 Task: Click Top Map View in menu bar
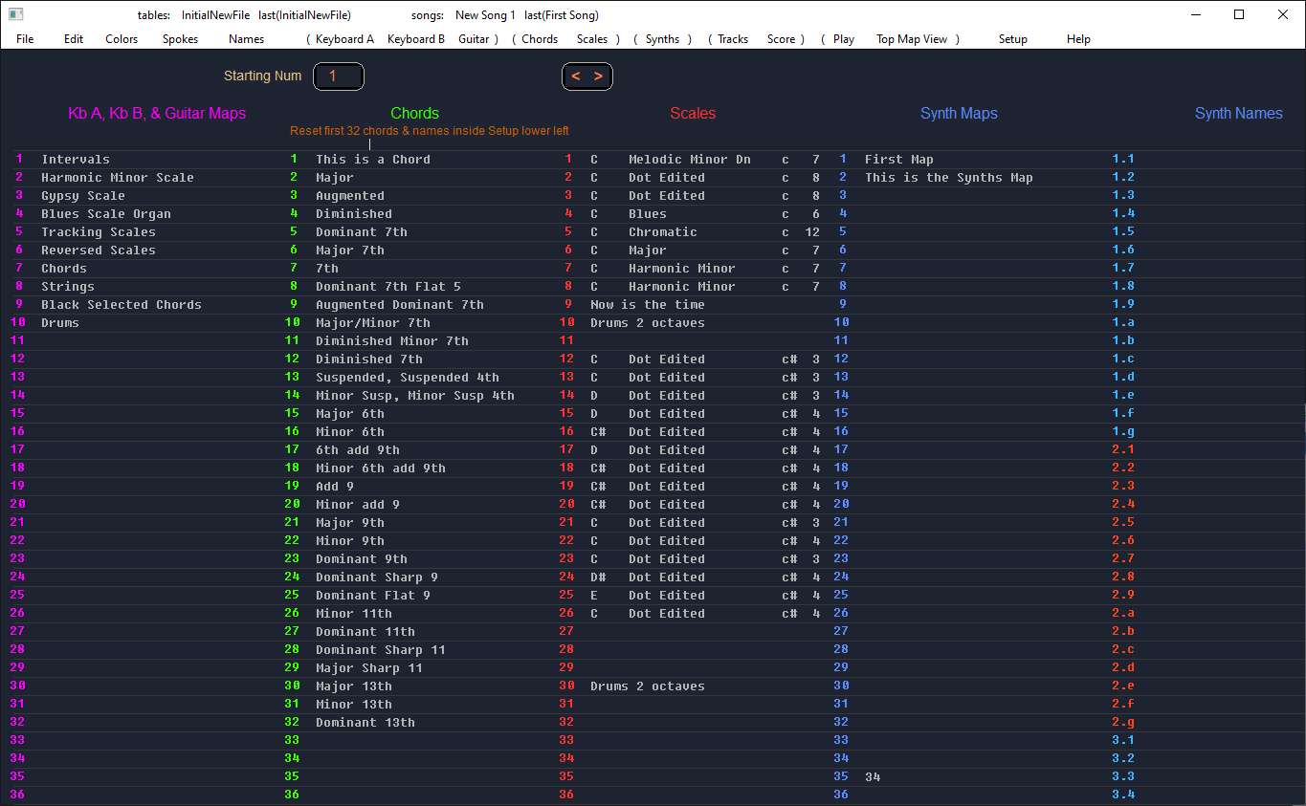pos(911,39)
